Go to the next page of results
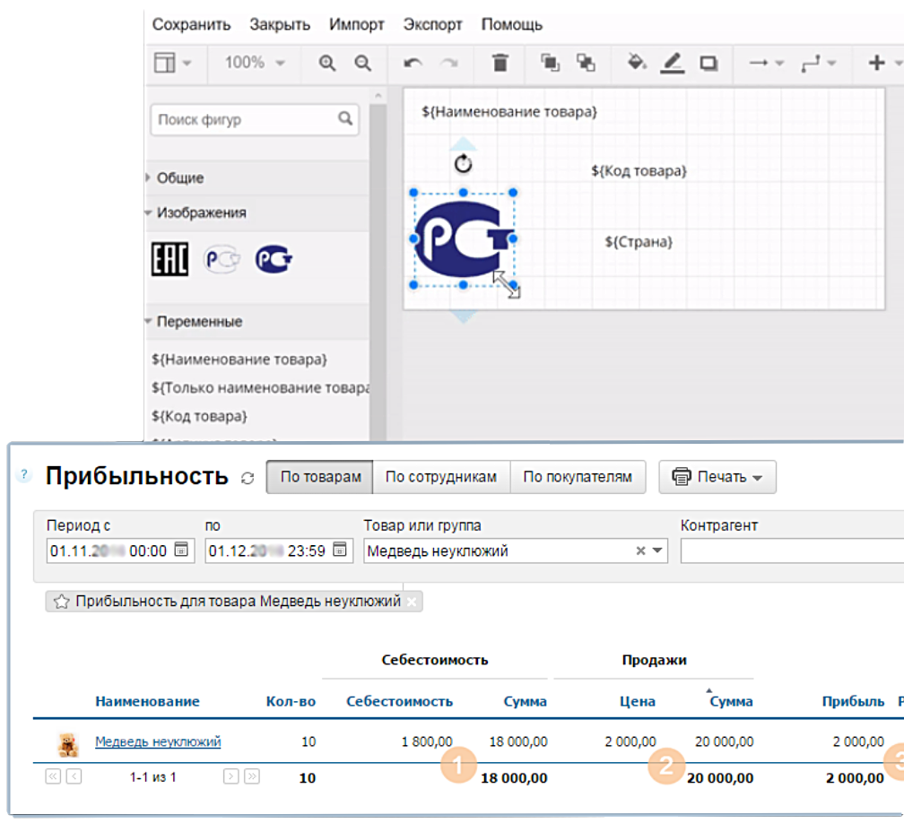This screenshot has height=823, width=904. (x=230, y=777)
